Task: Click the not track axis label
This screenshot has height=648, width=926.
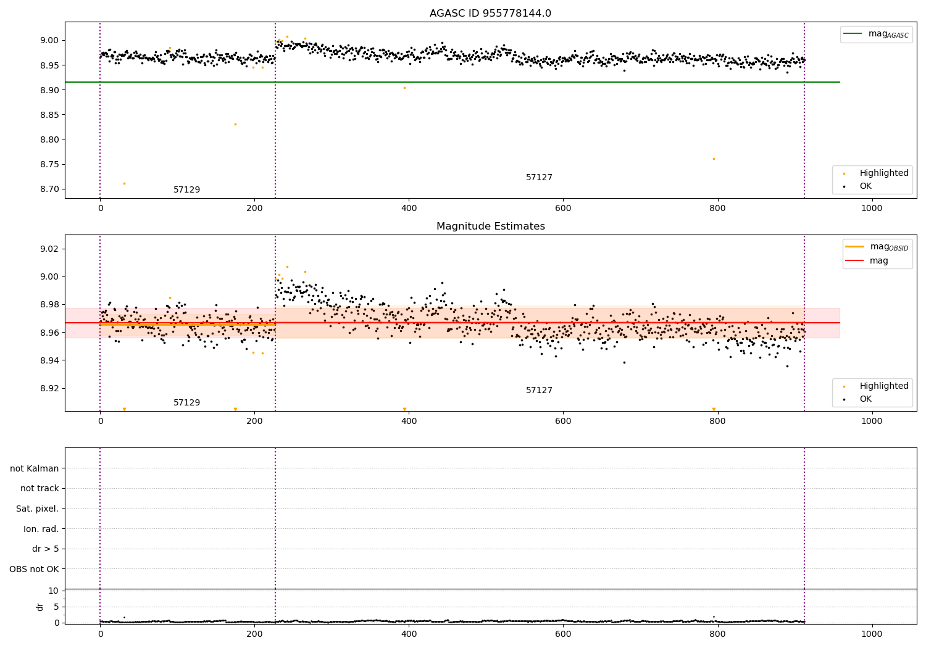Action: 40,489
